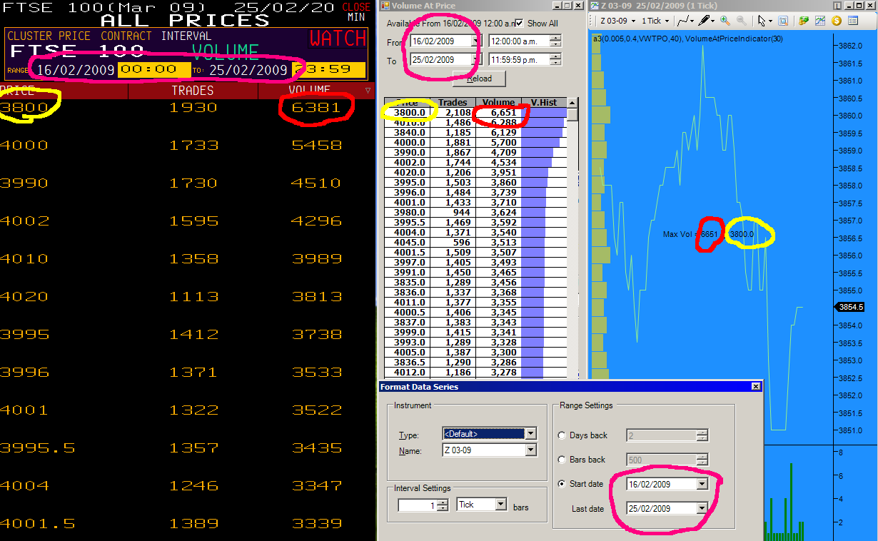Open the chart properties table icon
878x541 pixels.
(x=852, y=21)
